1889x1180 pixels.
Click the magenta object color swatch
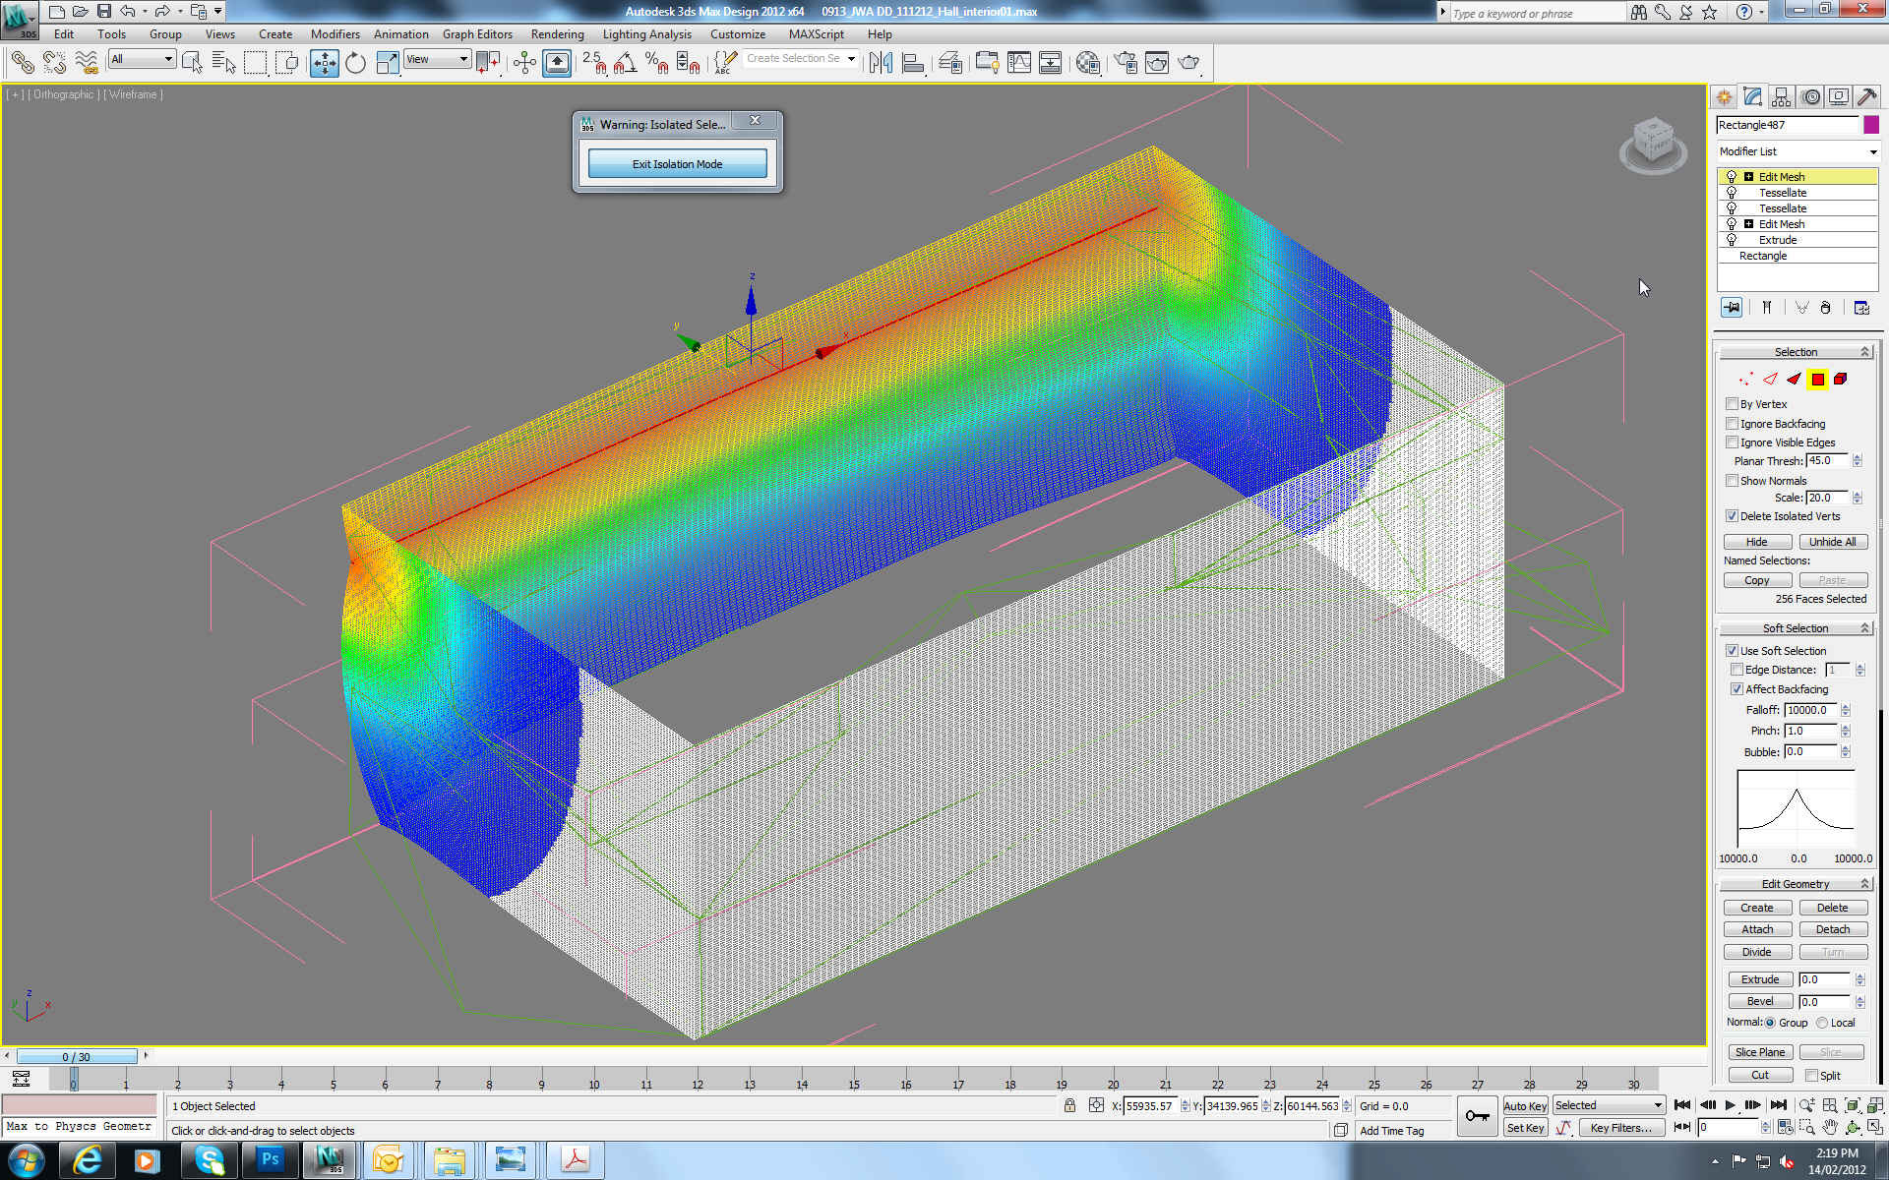click(1871, 125)
